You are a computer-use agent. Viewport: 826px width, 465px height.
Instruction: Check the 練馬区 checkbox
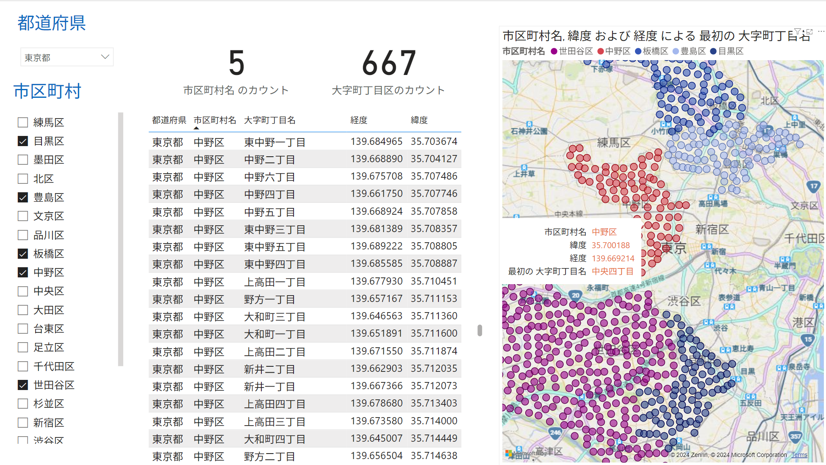(23, 122)
